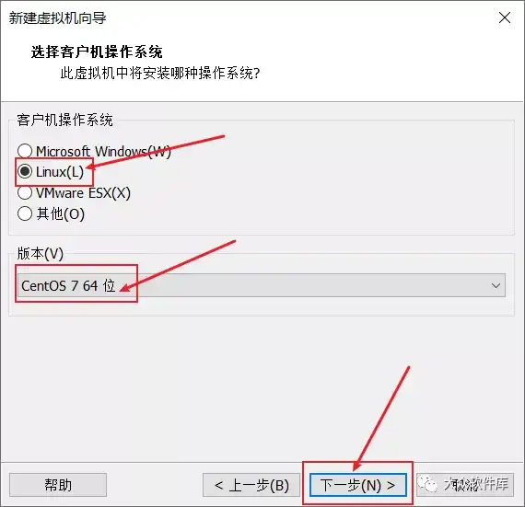Image resolution: width=525 pixels, height=507 pixels.
Task: Close the 新建虚拟机向导 dialog with X
Action: tap(505, 17)
